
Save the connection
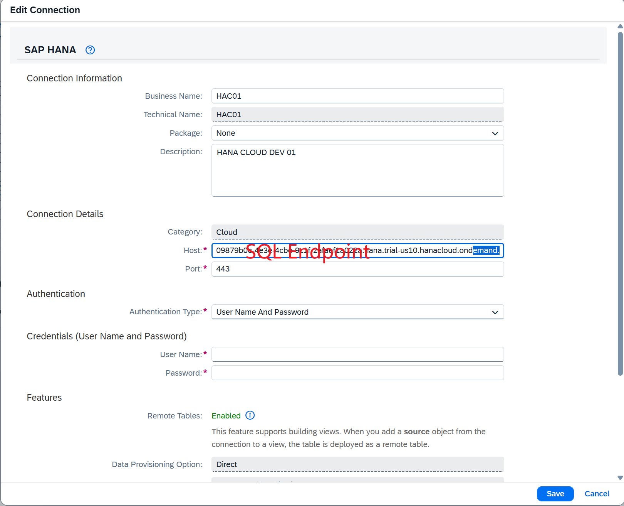pos(555,494)
